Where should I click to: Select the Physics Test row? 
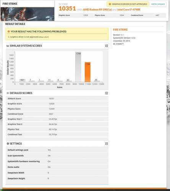coord(57,129)
